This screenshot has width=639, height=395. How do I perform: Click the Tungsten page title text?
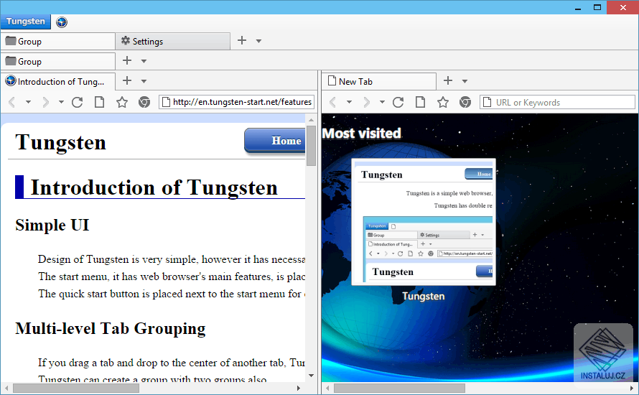61,142
